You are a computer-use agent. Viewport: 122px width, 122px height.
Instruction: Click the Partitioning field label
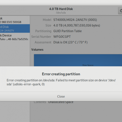[x=43, y=31]
